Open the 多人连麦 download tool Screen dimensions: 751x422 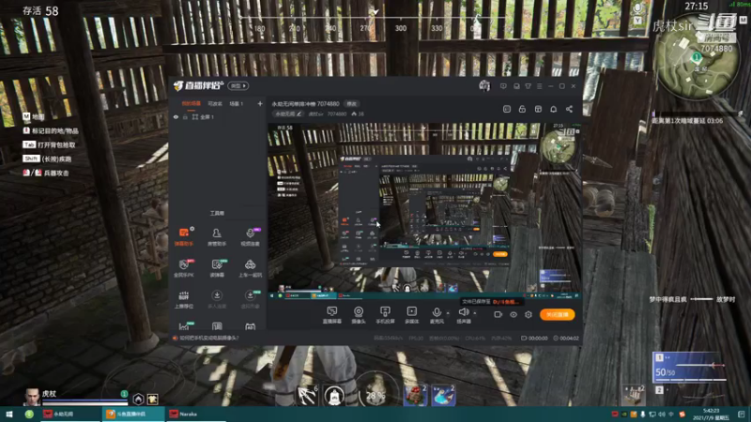click(x=217, y=299)
